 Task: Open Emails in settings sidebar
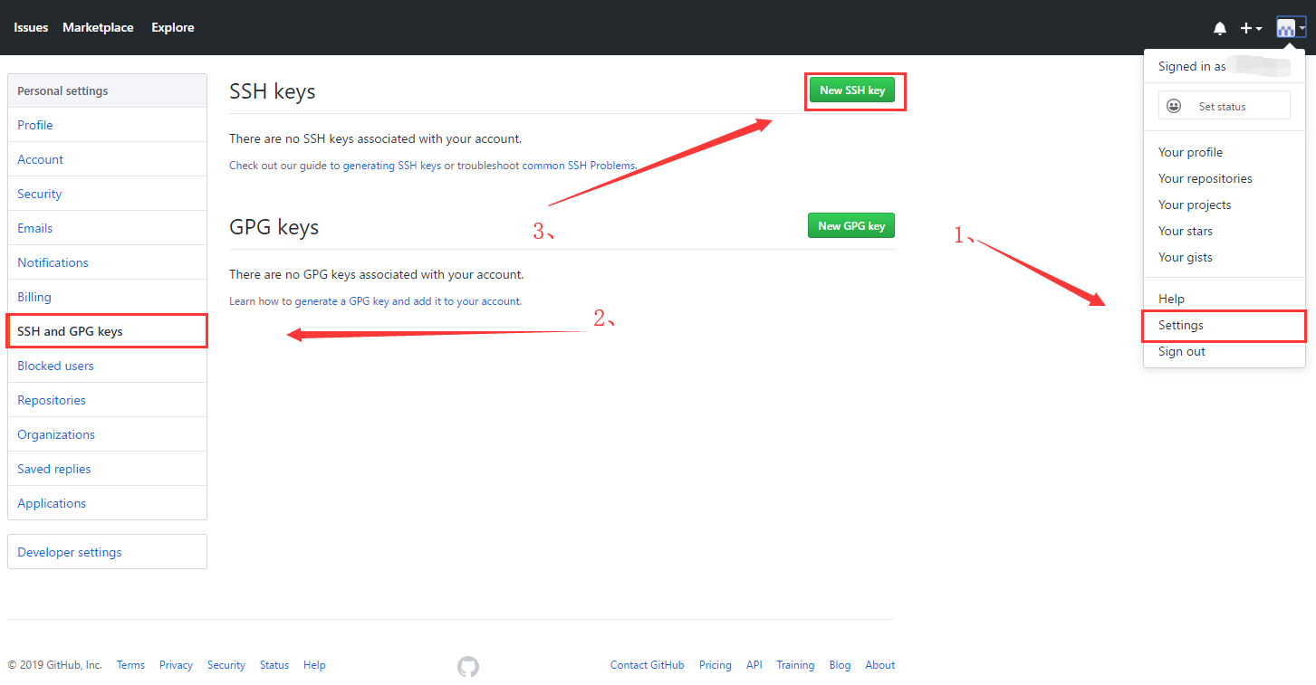[x=107, y=228]
